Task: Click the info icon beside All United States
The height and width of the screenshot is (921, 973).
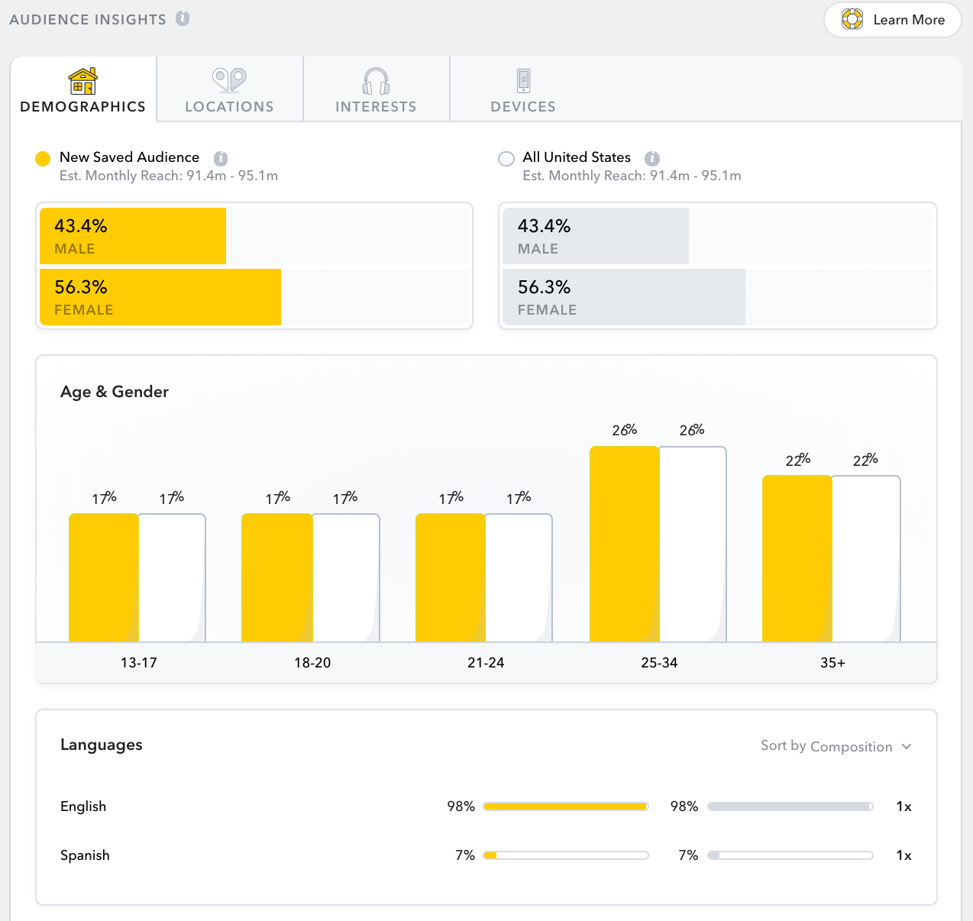Action: [x=652, y=158]
